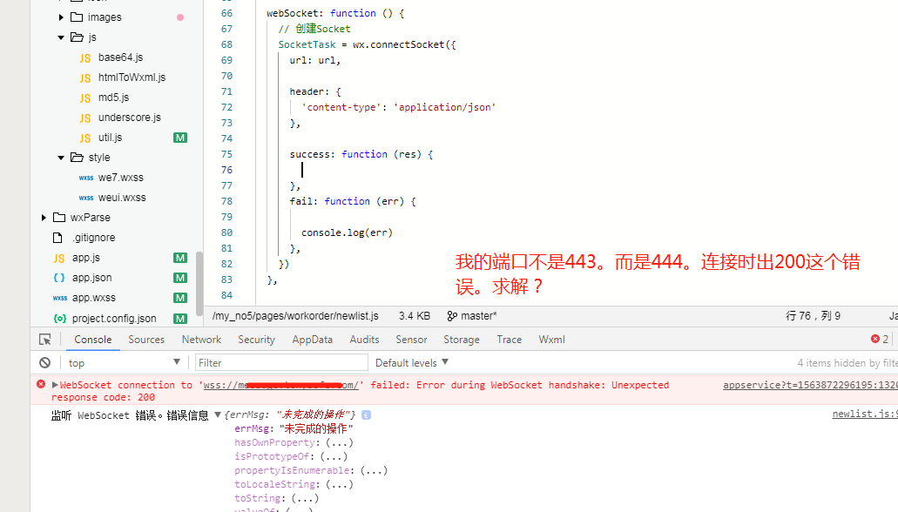The image size is (898, 512).
Task: Open underscore.js file
Action: coord(130,118)
